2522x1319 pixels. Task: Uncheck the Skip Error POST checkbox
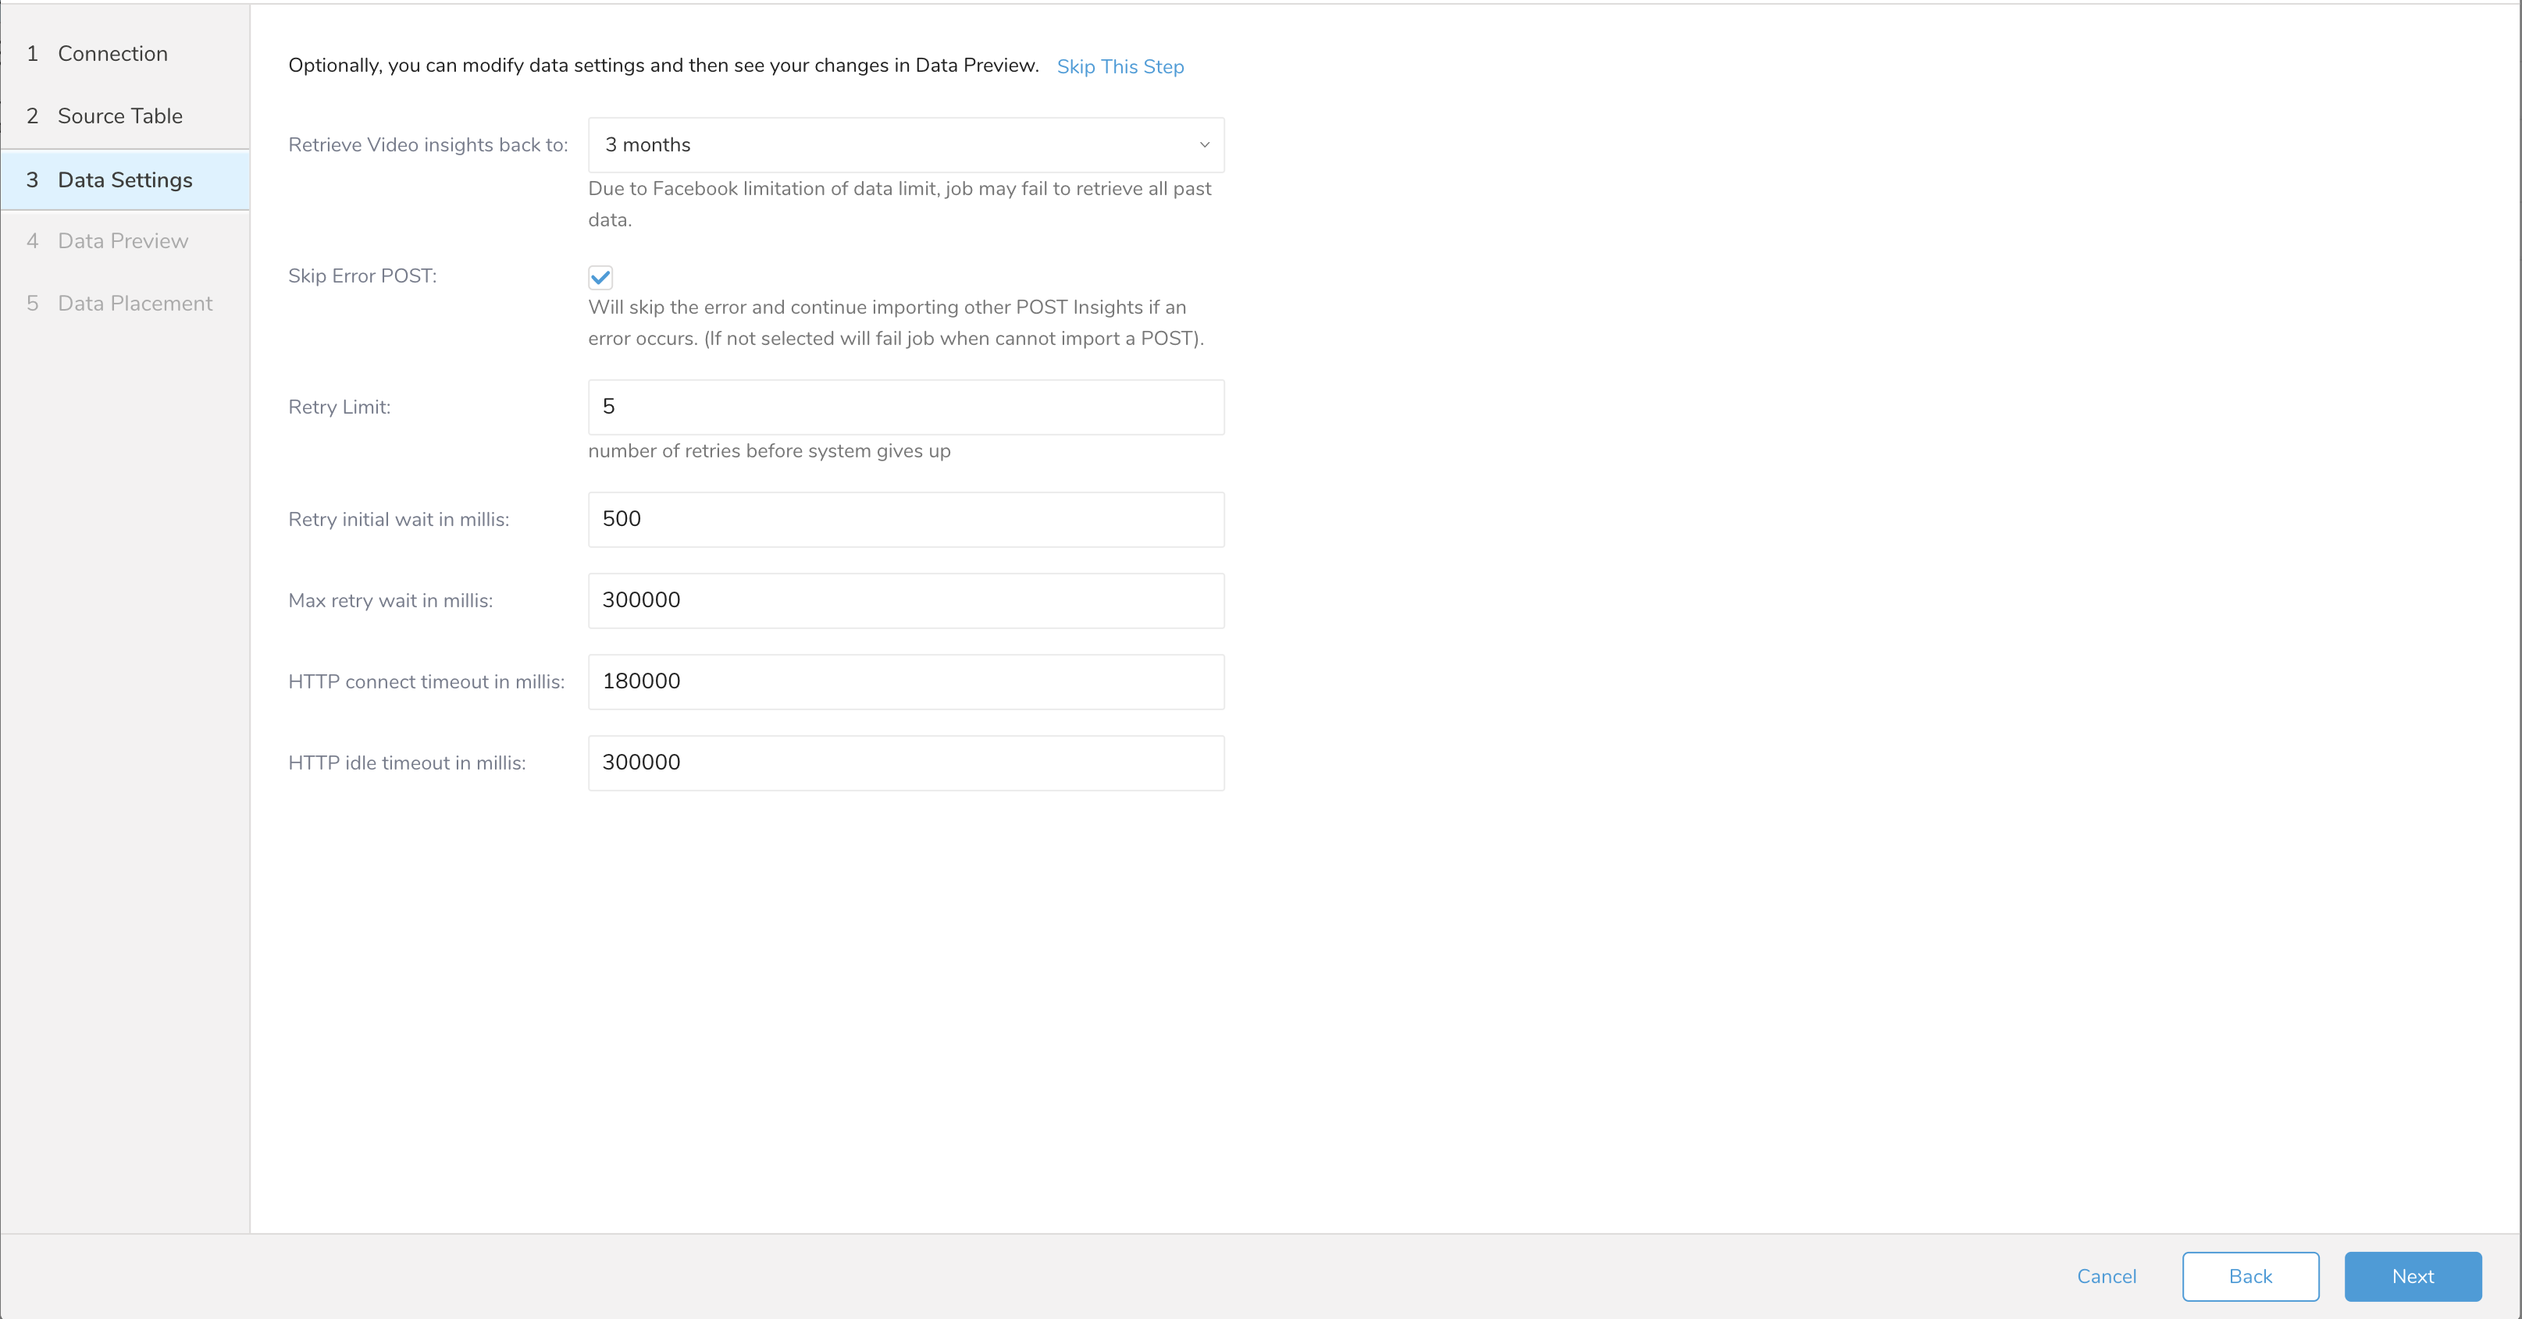[600, 277]
